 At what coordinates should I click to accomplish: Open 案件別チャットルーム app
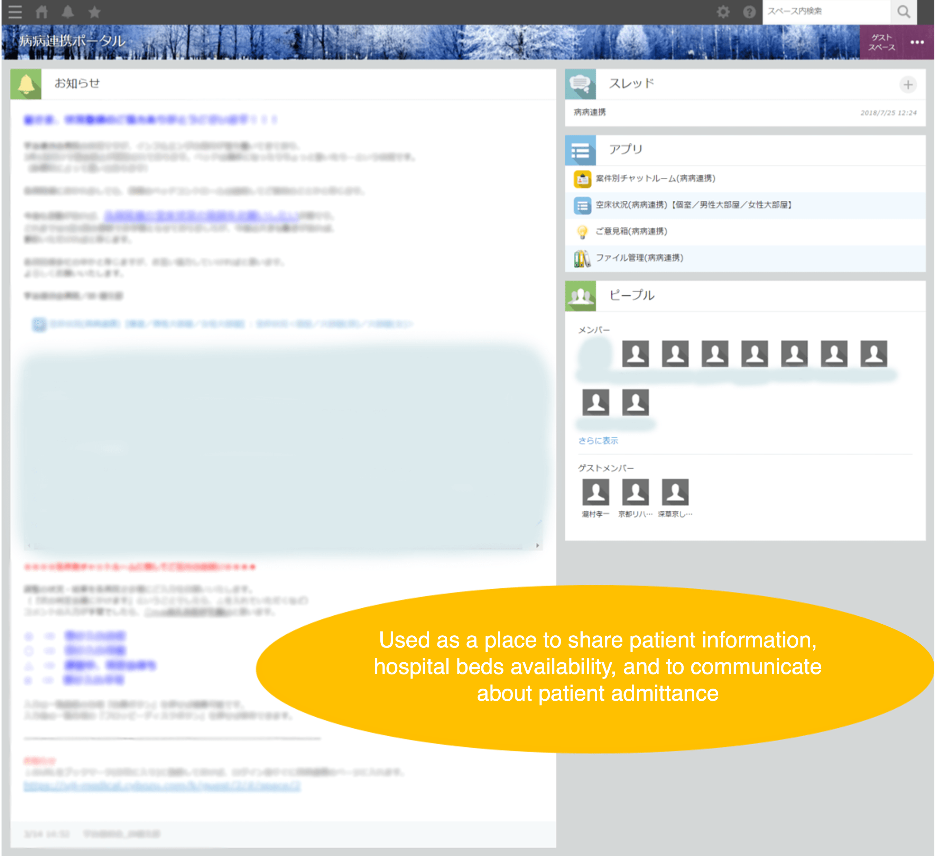coord(655,178)
